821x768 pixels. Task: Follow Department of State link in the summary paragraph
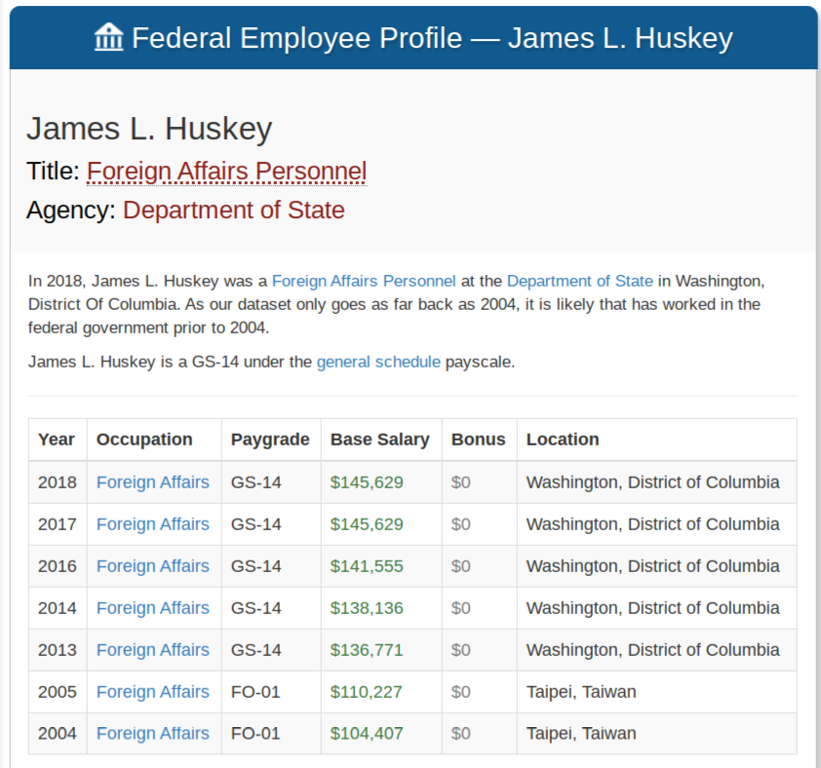(580, 281)
